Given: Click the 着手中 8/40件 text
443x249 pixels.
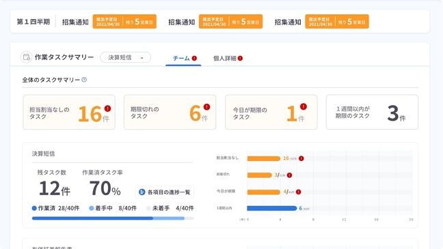Looking at the screenshot, I should coord(116,208).
